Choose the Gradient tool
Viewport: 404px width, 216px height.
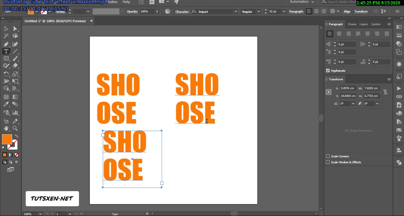[15, 97]
